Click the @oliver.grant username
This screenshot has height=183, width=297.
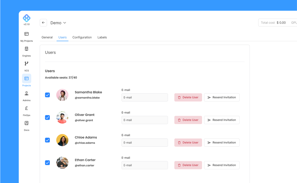[x=84, y=120]
